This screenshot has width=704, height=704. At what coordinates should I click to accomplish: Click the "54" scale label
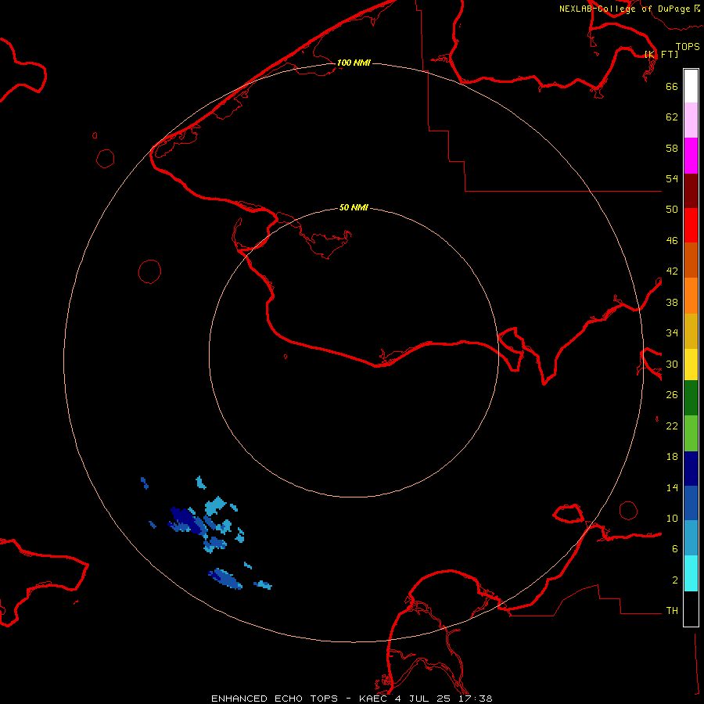click(672, 178)
